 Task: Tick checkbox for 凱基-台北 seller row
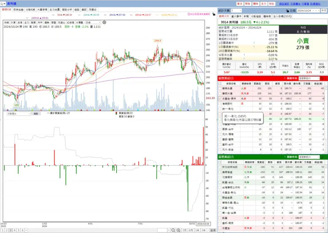(x=220, y=182)
